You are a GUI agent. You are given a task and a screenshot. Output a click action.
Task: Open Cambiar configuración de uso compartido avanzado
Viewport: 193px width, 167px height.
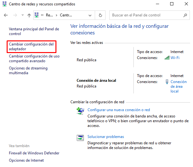(34, 58)
